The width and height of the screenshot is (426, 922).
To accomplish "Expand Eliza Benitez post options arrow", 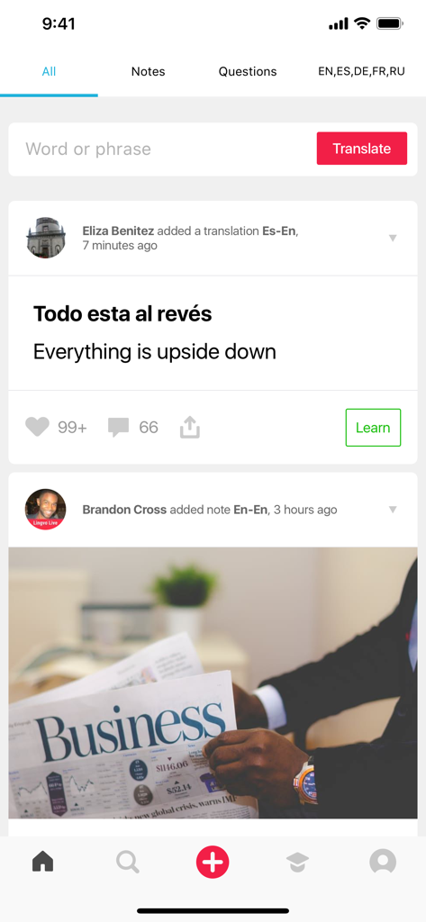I will 393,238.
